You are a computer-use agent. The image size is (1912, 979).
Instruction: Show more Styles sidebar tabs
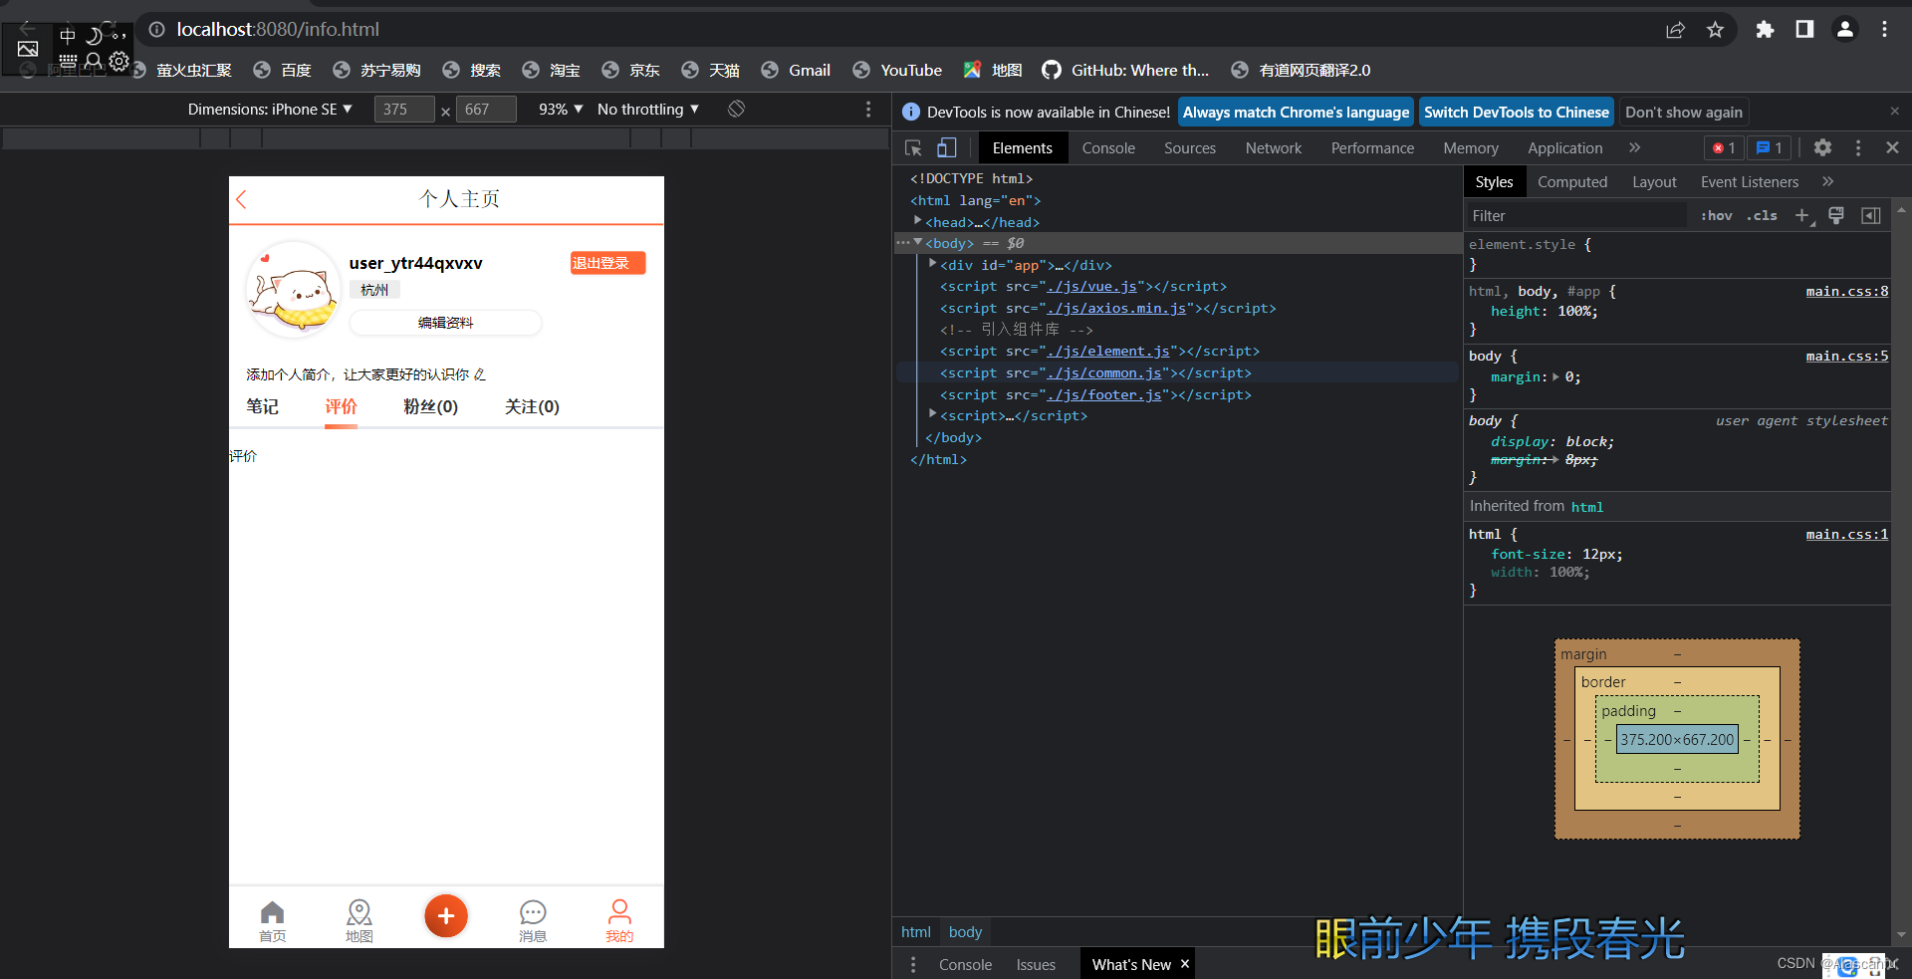coord(1827,181)
